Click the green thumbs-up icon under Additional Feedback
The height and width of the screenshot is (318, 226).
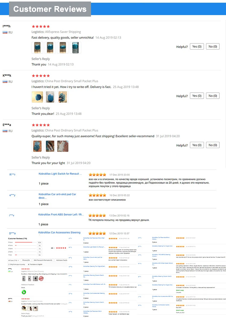(x=24, y=292)
